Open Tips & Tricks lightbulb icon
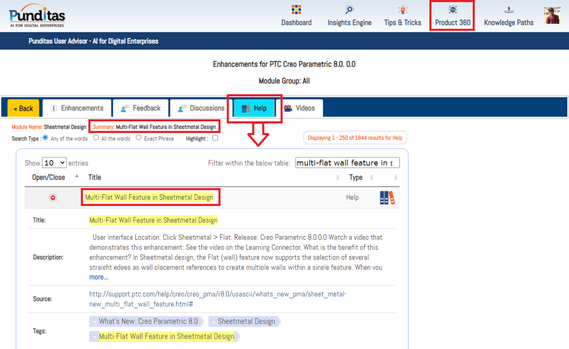 [x=403, y=10]
